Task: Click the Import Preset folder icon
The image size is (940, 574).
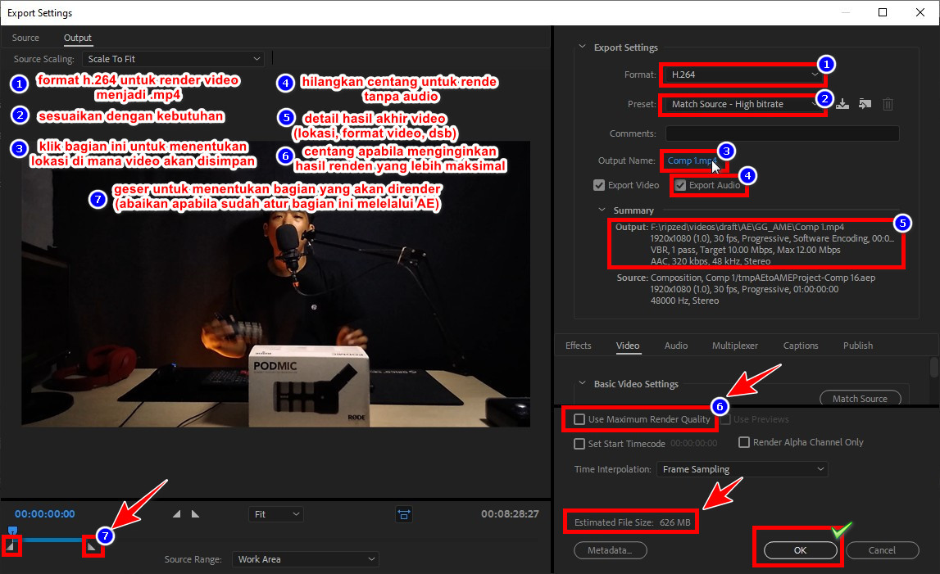Action: pos(864,104)
